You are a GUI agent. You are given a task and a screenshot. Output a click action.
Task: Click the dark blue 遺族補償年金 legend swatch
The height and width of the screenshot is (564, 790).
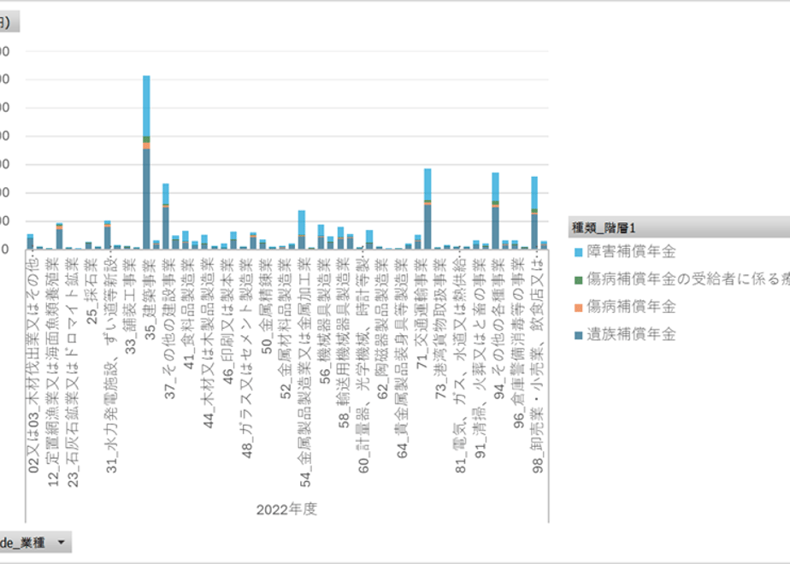click(578, 335)
